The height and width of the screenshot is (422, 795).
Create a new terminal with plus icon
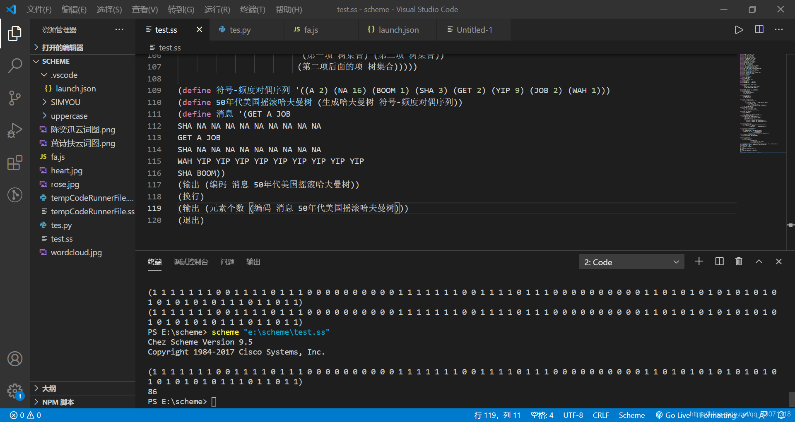(x=699, y=261)
